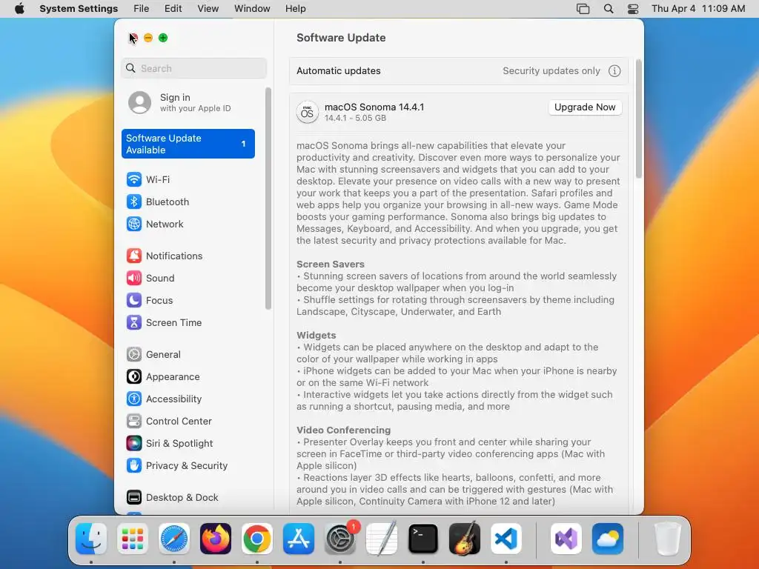Launch Firefox from the Dock

216,539
